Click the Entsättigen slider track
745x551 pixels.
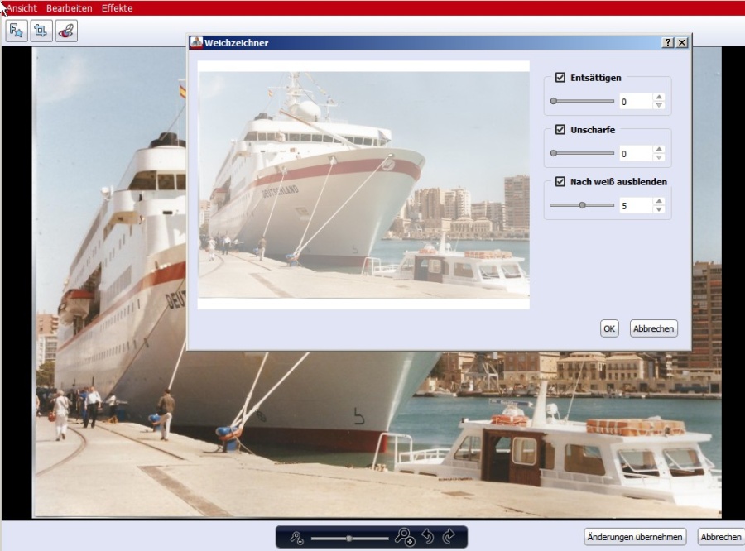tap(582, 101)
